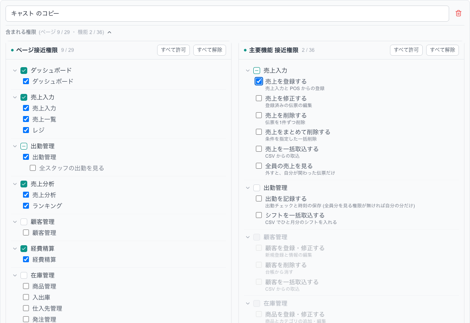
Task: Check the 在庫管理 group checkbox in page permissions
Action: tap(24, 275)
